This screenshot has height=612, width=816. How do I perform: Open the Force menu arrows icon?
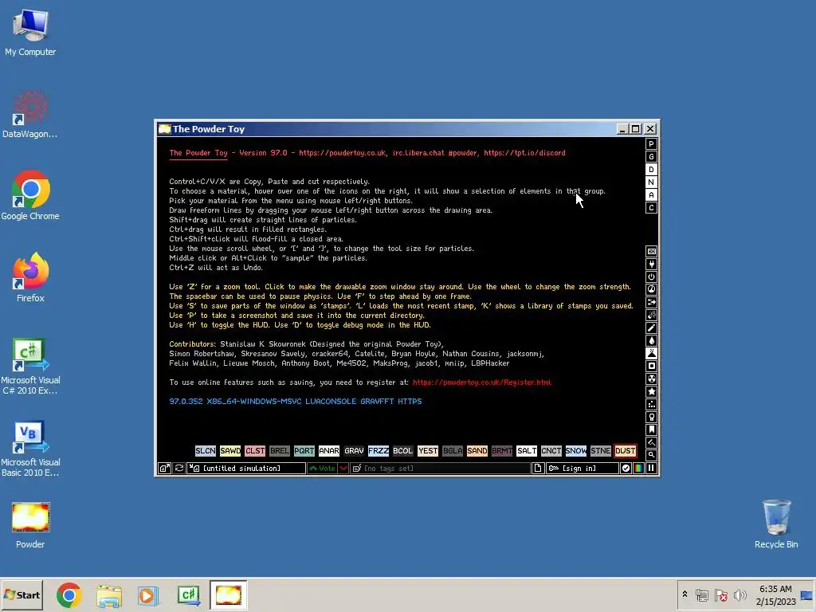tap(651, 302)
